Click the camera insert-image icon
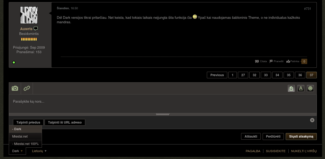The image size is (325, 159). [15, 88]
